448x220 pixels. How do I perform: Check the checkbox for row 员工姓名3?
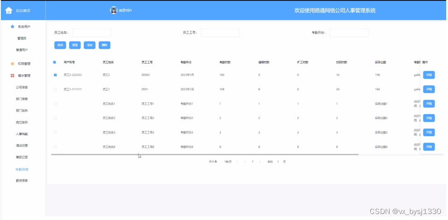click(55, 133)
